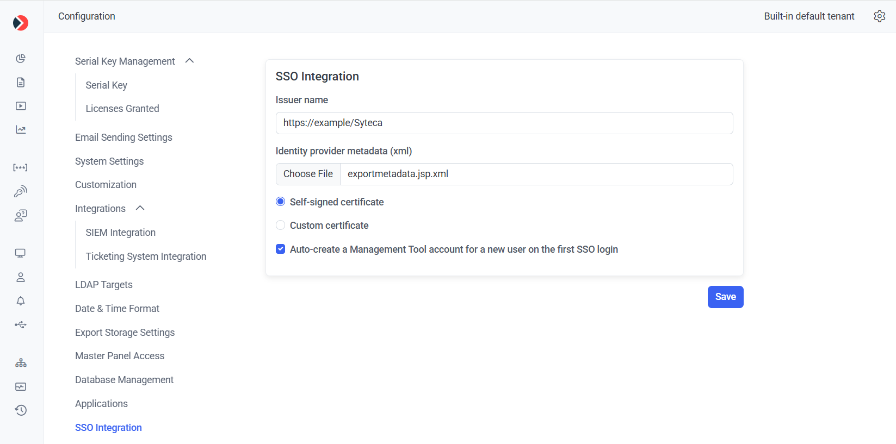Click the pie chart dashboard icon in sidebar
This screenshot has height=444, width=896.
tap(21, 59)
